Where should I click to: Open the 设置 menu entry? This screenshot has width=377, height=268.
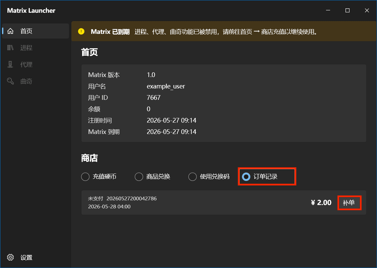coord(36,257)
